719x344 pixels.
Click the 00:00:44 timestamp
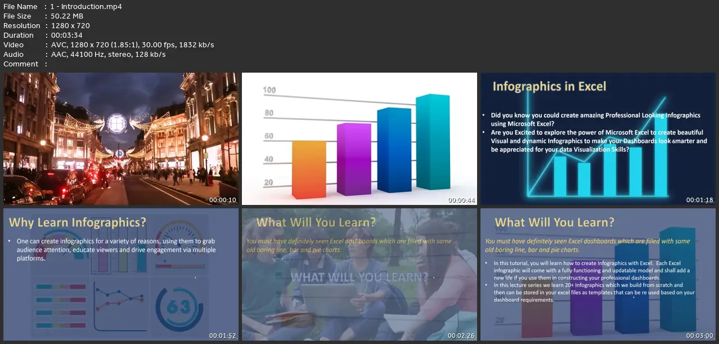(461, 200)
